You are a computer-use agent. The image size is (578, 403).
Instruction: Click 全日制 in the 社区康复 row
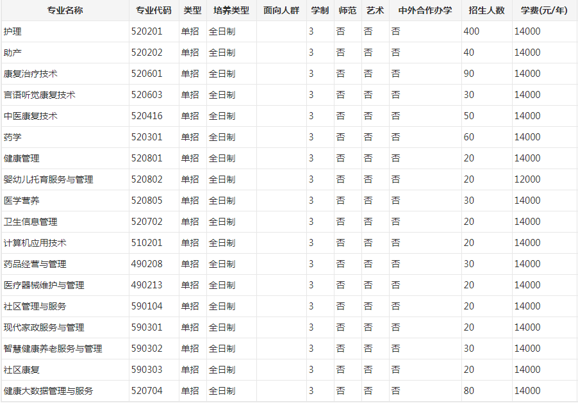coord(222,370)
